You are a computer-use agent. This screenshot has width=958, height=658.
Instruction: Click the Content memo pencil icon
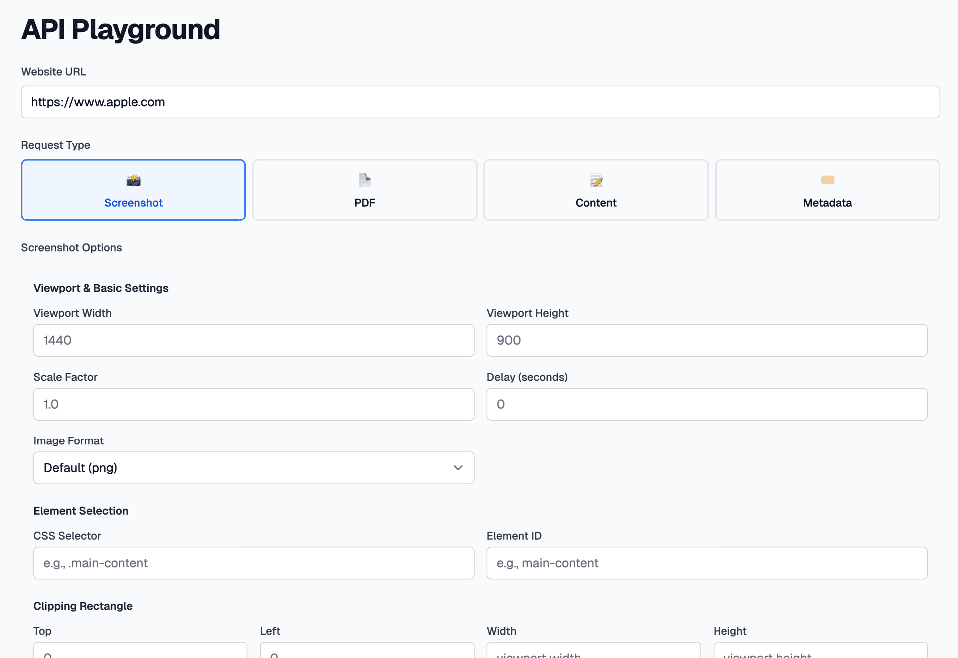596,180
